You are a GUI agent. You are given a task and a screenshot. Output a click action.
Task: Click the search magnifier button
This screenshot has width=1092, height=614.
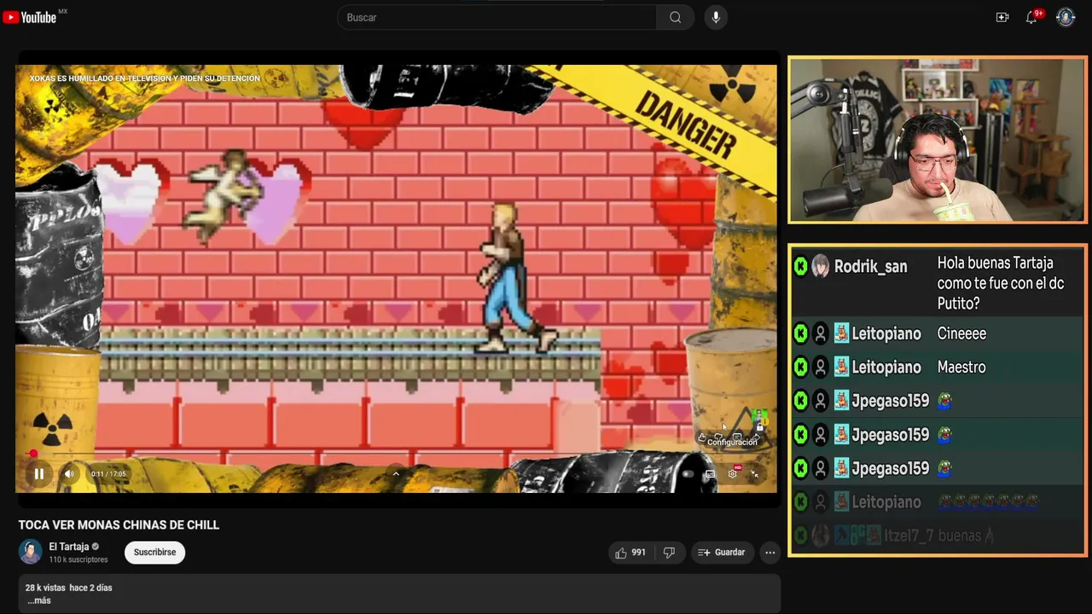click(x=675, y=17)
